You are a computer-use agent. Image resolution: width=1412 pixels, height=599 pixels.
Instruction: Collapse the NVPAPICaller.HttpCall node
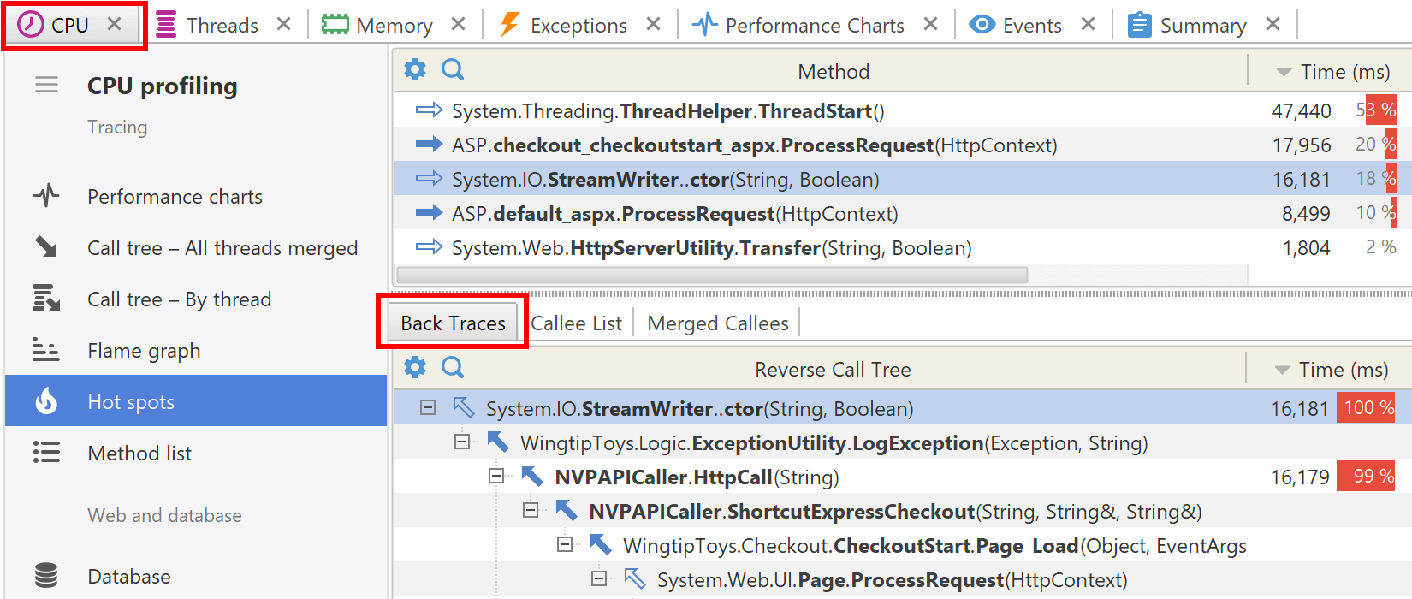point(496,477)
